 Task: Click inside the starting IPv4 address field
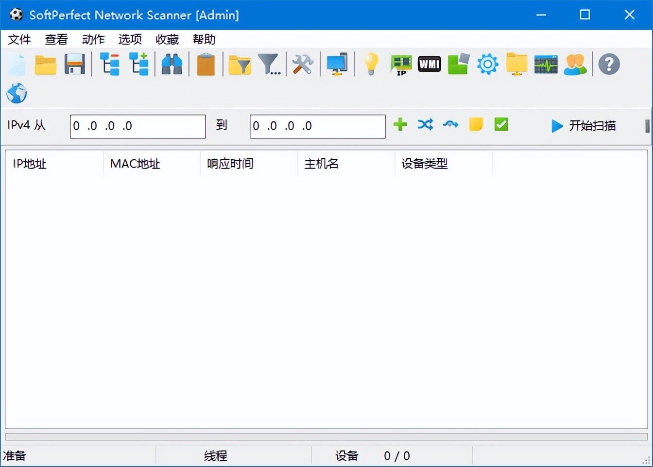click(x=137, y=126)
